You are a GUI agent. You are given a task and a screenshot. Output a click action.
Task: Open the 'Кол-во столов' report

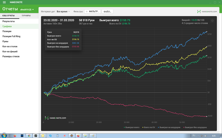19,46
